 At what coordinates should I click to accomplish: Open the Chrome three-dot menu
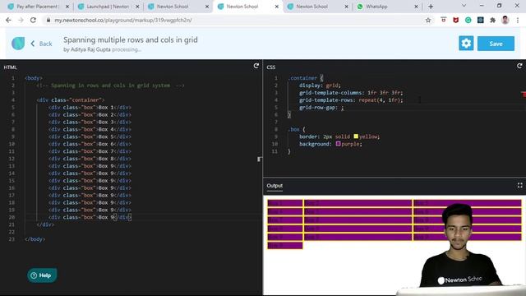coord(518,20)
